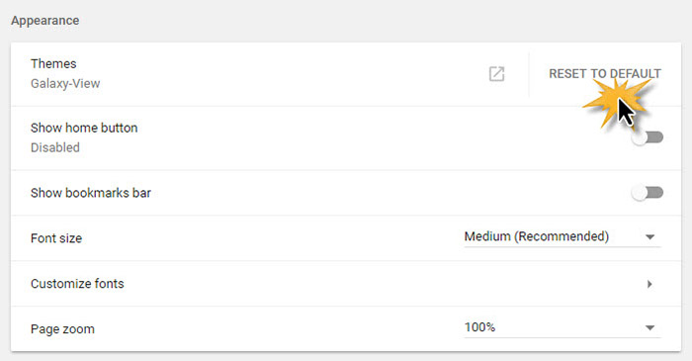Click the 100% page zoom value
This screenshot has width=692, height=361.
pos(479,327)
